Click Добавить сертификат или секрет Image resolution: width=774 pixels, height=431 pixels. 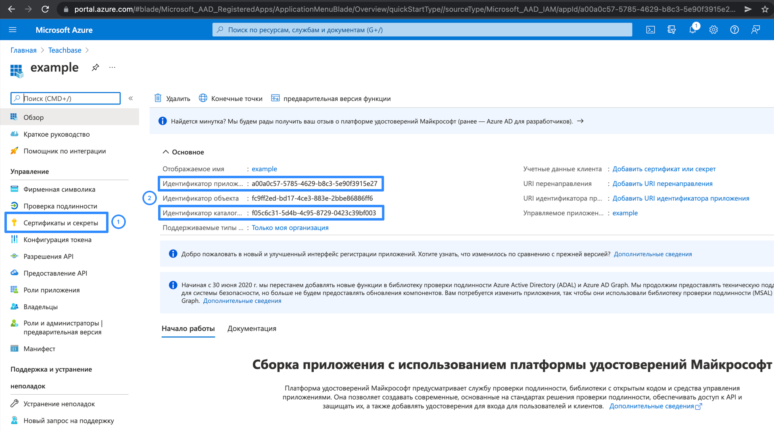(x=664, y=169)
